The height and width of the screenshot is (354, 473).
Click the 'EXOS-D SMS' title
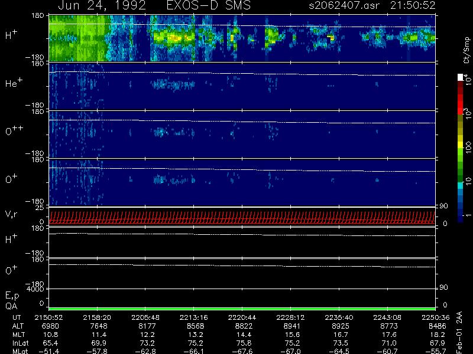point(209,5)
